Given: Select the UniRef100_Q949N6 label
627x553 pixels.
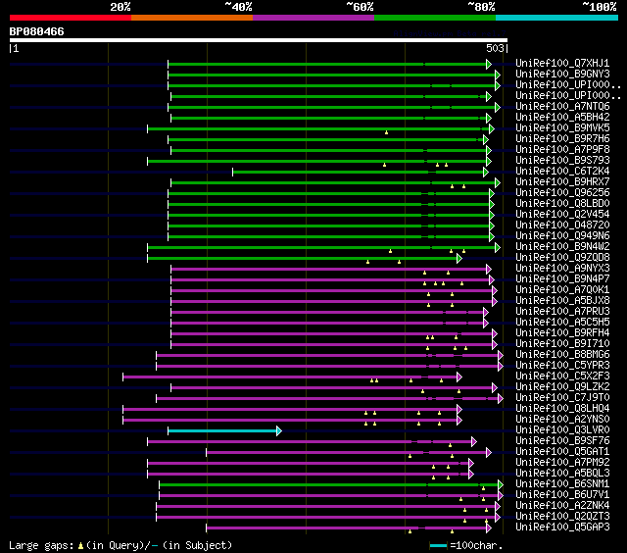Looking at the screenshot, I should [x=562, y=236].
